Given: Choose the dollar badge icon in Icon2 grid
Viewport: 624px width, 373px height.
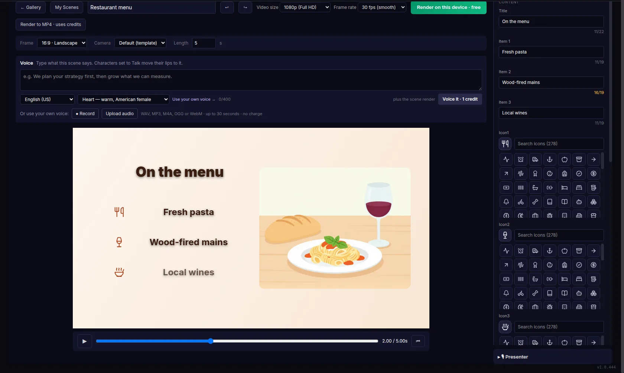Looking at the screenshot, I should point(594,265).
